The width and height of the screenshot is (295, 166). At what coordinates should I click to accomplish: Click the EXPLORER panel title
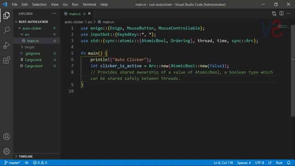(26, 13)
